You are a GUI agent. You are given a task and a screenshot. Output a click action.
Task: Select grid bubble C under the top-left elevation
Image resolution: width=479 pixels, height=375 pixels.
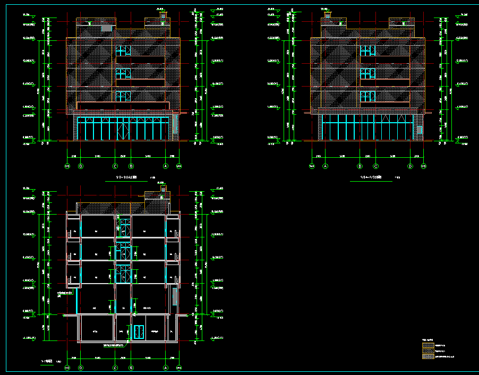(115, 166)
